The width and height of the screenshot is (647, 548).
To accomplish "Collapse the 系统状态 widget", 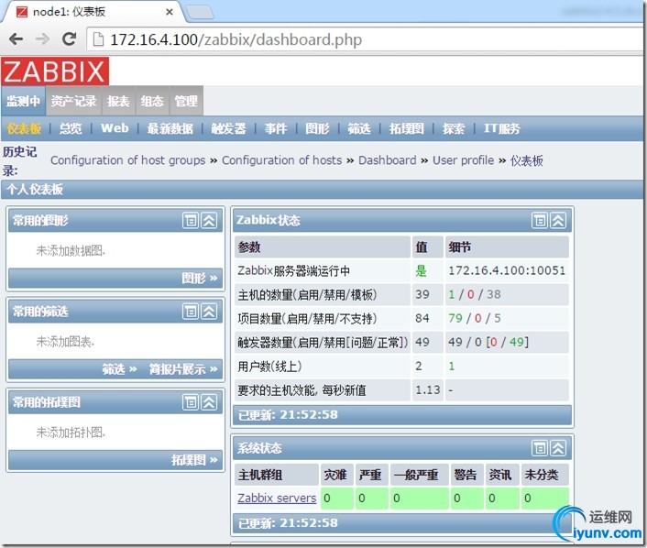I will click(558, 448).
